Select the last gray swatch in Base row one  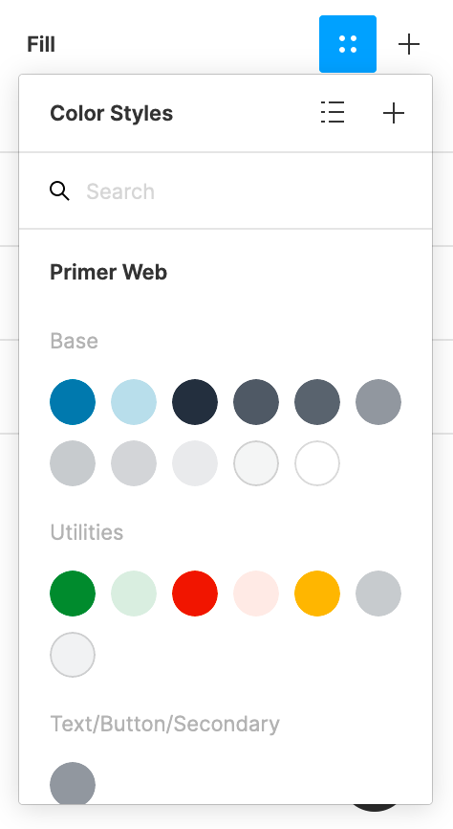pos(378,402)
